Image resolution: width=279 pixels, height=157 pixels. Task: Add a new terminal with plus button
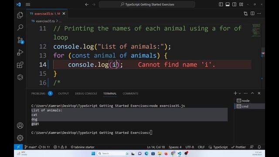(235, 93)
